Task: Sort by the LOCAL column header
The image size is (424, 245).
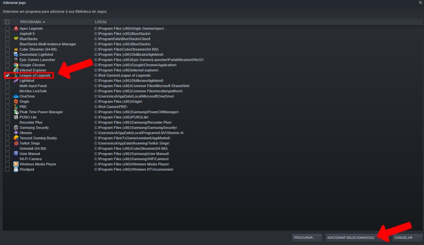Action: click(101, 22)
